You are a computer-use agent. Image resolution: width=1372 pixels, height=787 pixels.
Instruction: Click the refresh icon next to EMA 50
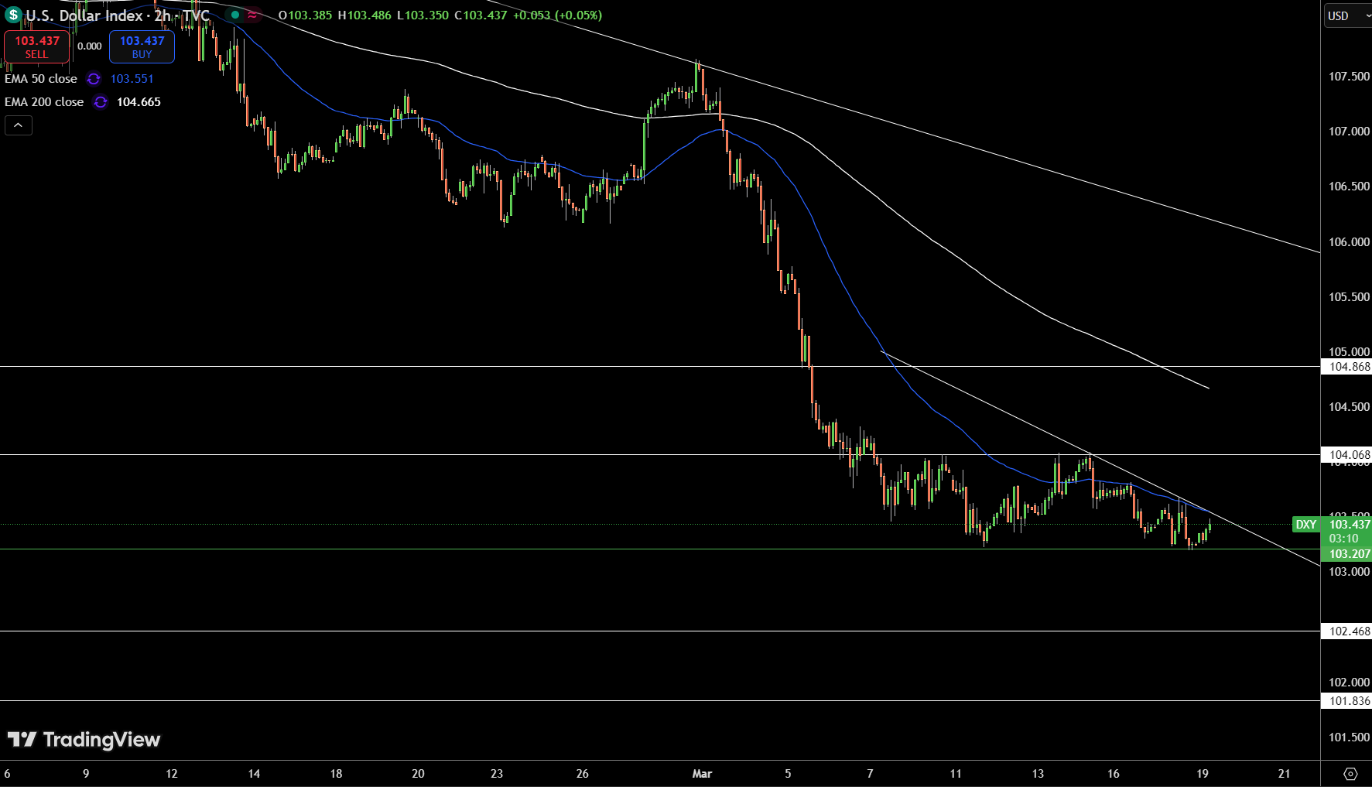[x=94, y=79]
